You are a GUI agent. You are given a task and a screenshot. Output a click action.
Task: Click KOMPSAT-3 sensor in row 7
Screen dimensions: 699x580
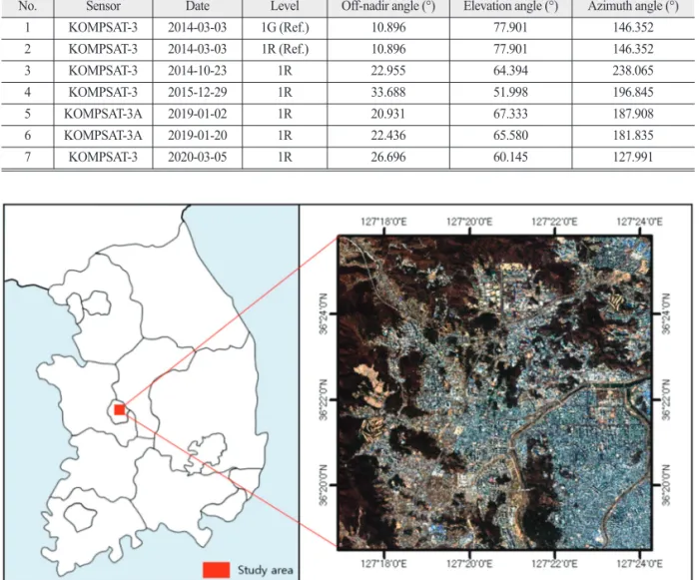103,157
